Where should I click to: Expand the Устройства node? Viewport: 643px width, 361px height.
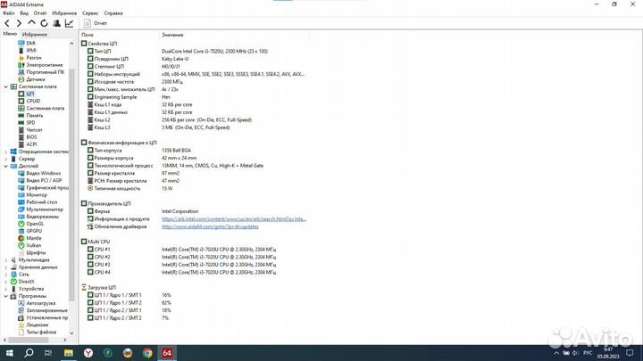tap(5, 289)
